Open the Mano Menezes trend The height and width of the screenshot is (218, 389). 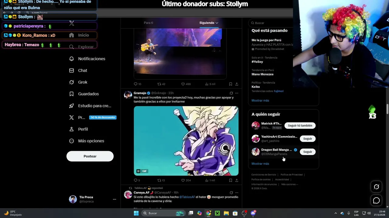point(263,74)
